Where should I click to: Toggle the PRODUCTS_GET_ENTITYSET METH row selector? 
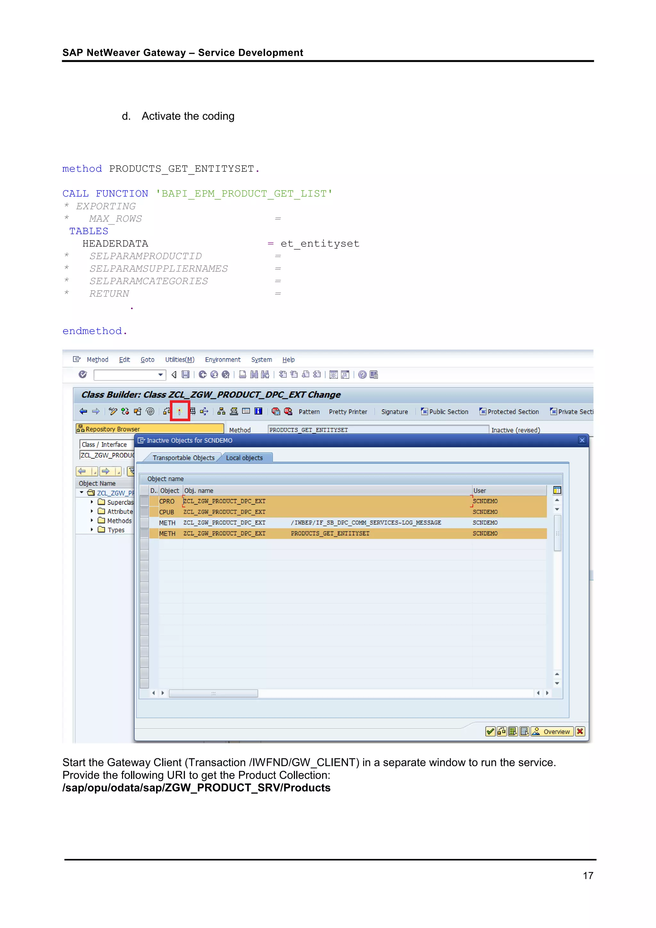click(x=144, y=534)
